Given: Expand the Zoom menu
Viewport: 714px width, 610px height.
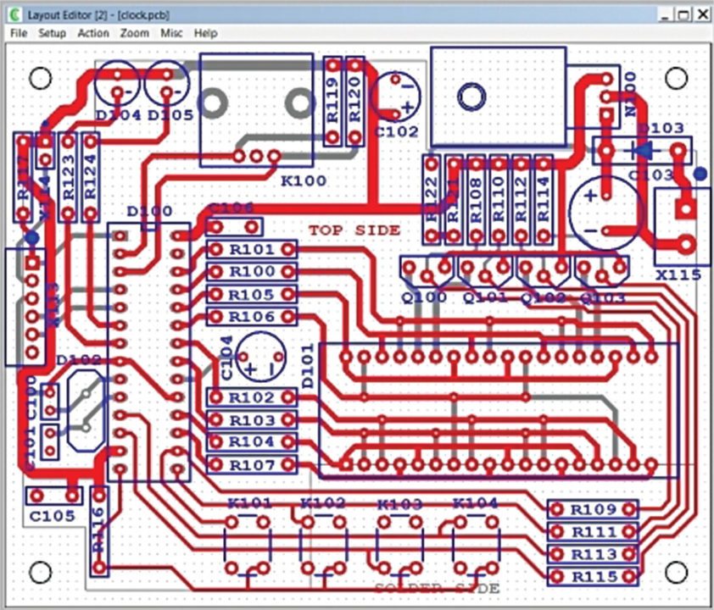Looking at the screenshot, I should pos(134,33).
